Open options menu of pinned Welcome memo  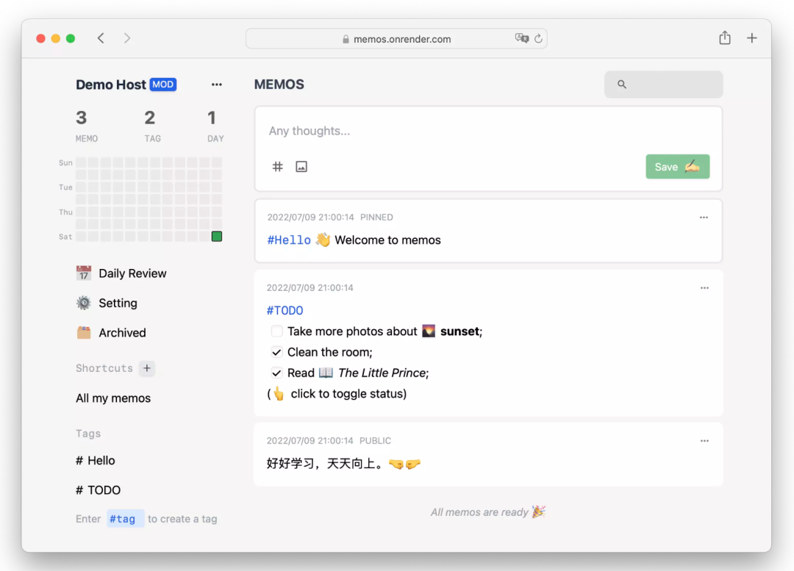coord(704,218)
